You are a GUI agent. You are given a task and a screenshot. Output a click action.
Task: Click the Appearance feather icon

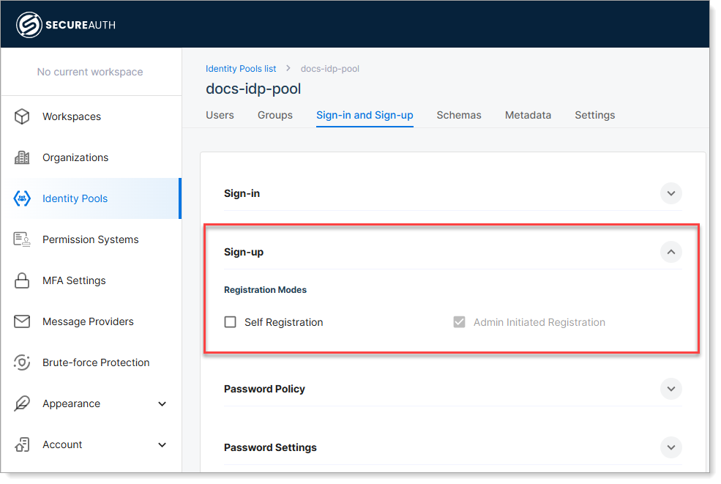(x=22, y=403)
